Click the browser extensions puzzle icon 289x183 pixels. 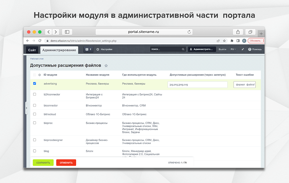231,40
